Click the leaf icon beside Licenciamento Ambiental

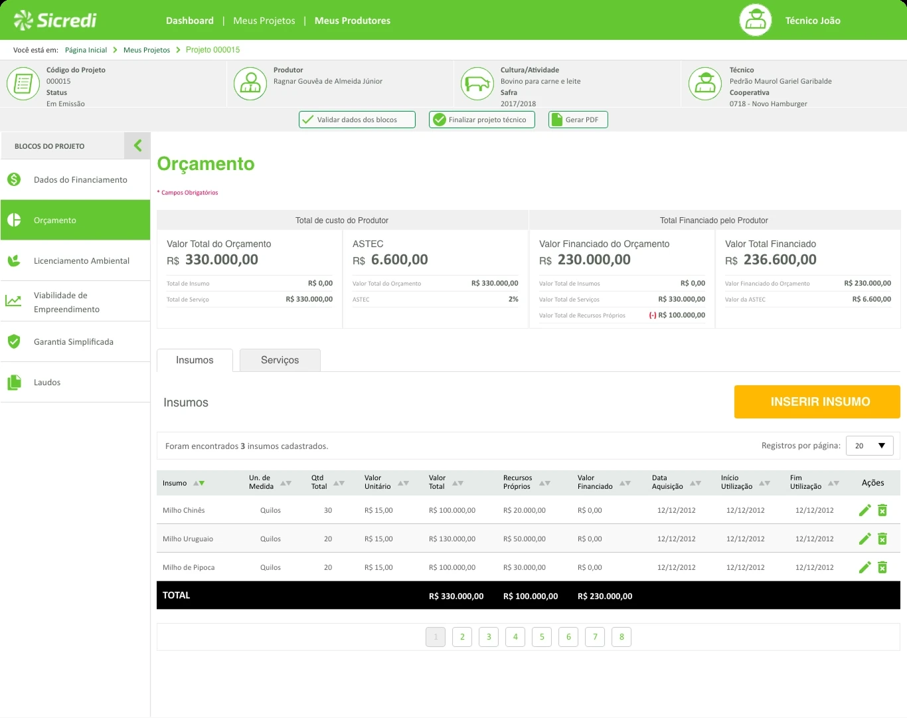[x=14, y=260]
